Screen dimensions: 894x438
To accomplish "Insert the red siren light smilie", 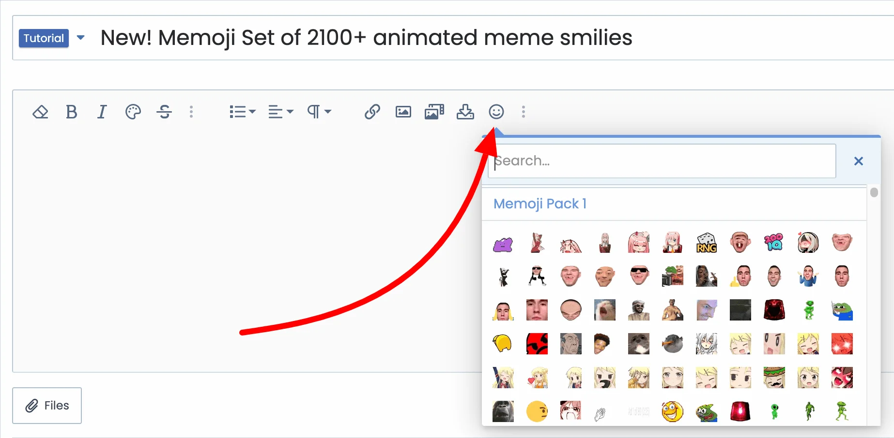I will click(x=740, y=411).
